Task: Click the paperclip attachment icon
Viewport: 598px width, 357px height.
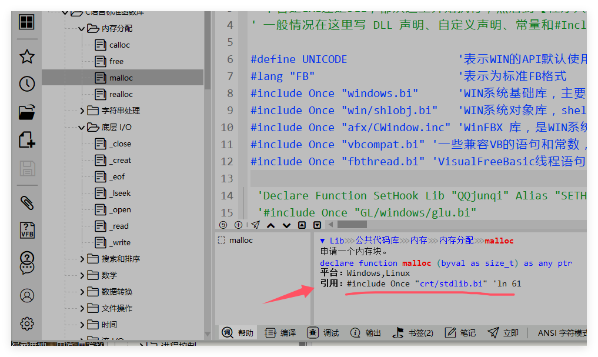Action: click(x=27, y=203)
